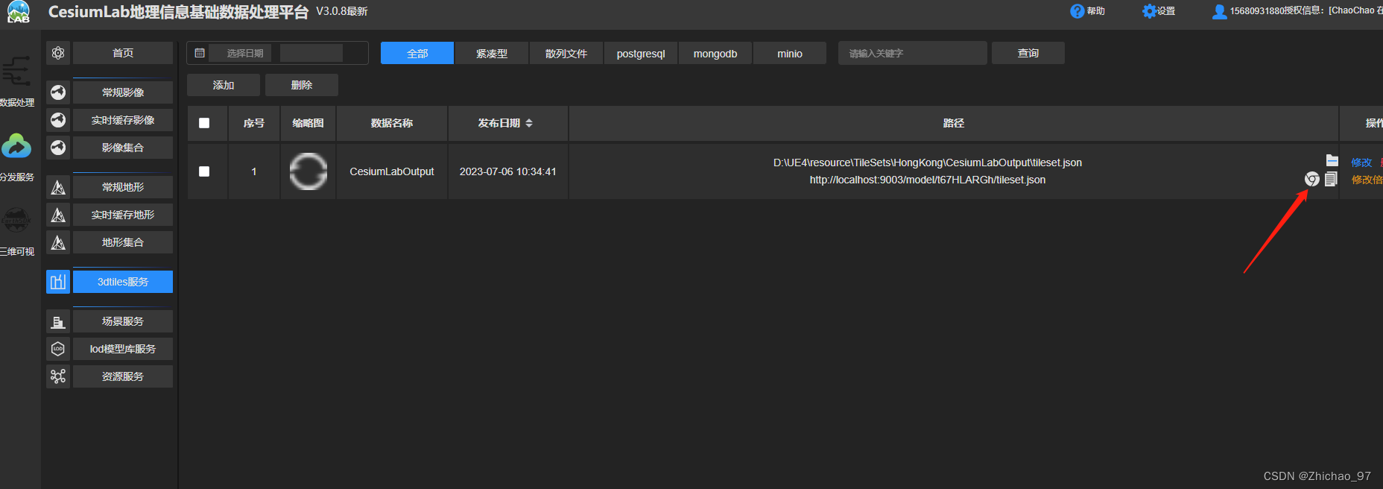
Task: Click the 路径 column header
Action: (x=954, y=123)
